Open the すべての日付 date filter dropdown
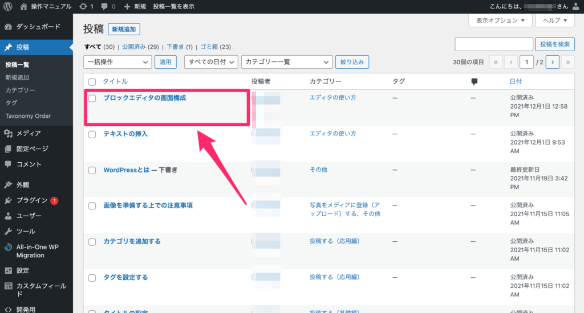 [x=210, y=61]
